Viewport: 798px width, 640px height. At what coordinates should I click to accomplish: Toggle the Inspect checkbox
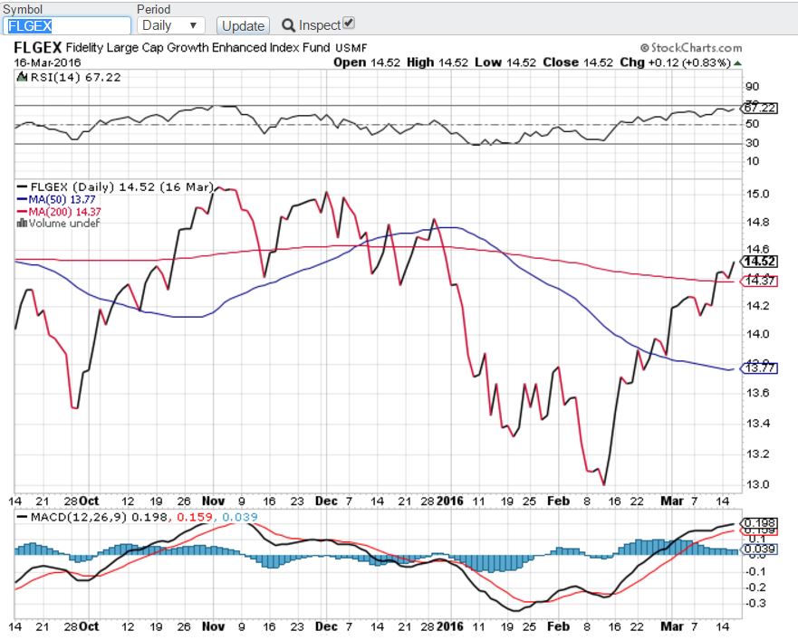pos(349,23)
